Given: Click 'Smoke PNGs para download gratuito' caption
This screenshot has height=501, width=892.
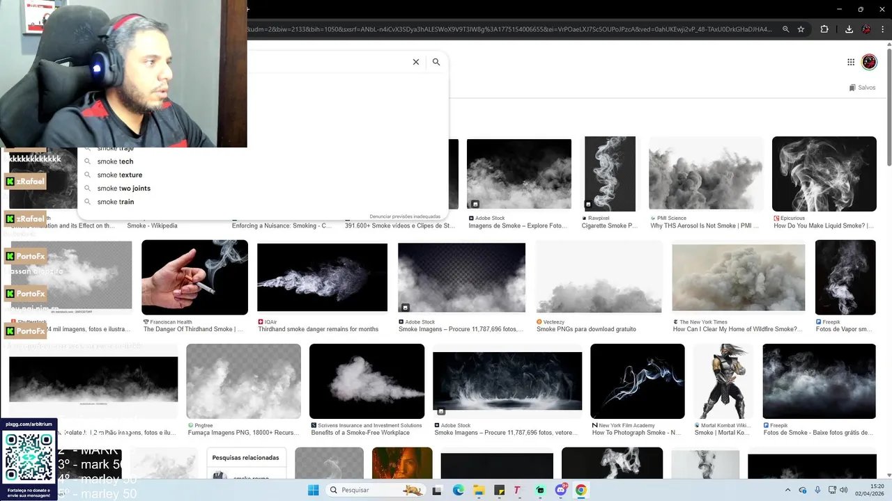Looking at the screenshot, I should (586, 329).
